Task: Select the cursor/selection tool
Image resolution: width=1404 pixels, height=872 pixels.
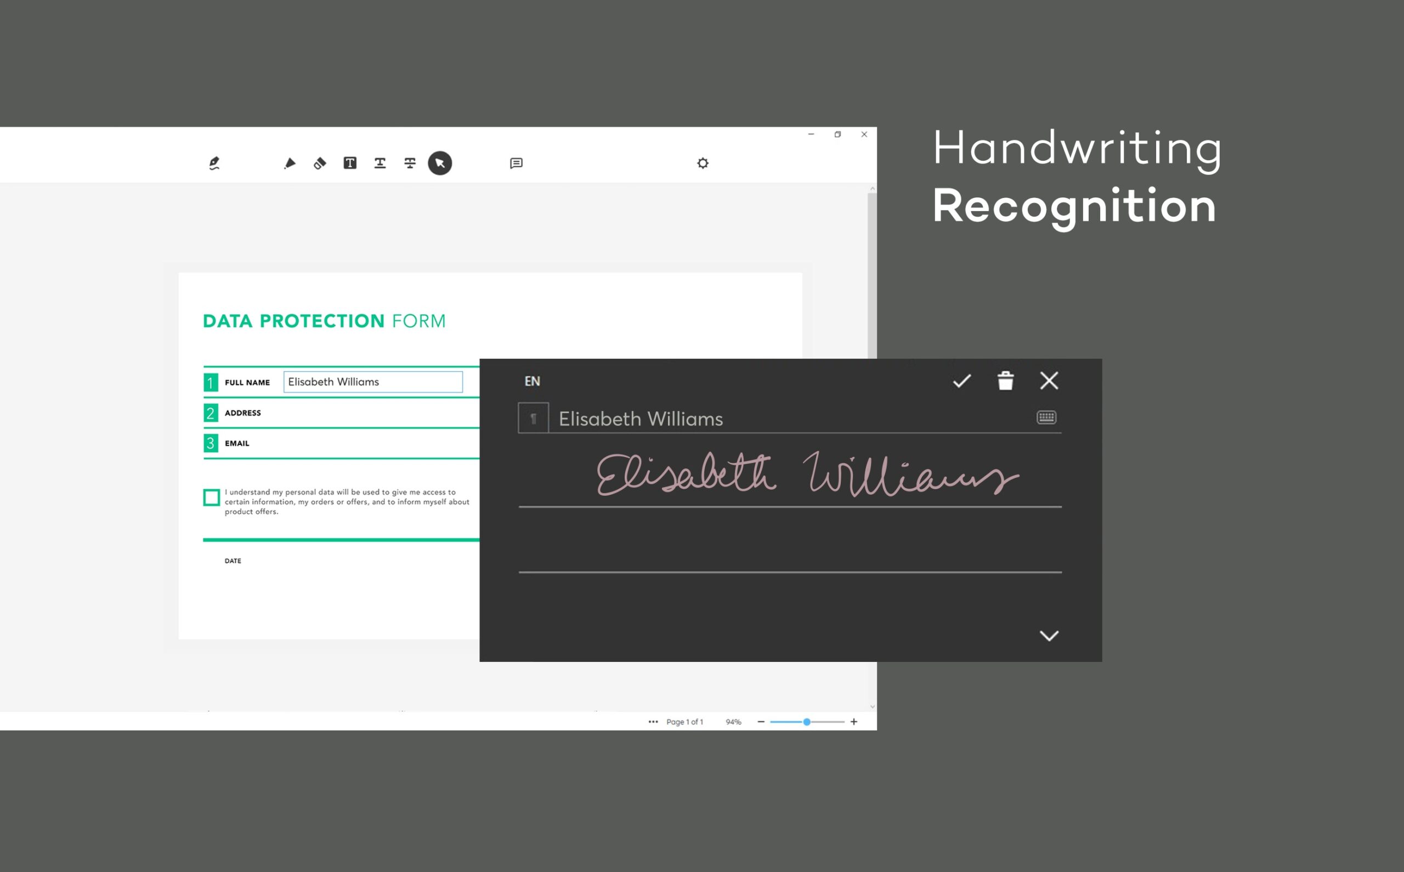Action: 439,163
